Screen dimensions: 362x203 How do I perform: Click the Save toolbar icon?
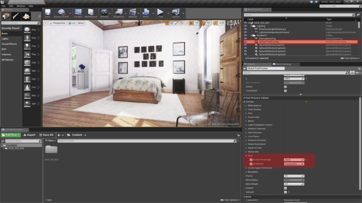pyautogui.click(x=48, y=13)
